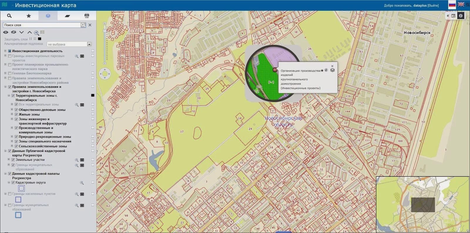Close the investment project popup
This screenshot has width=470, height=233.
(332, 66)
